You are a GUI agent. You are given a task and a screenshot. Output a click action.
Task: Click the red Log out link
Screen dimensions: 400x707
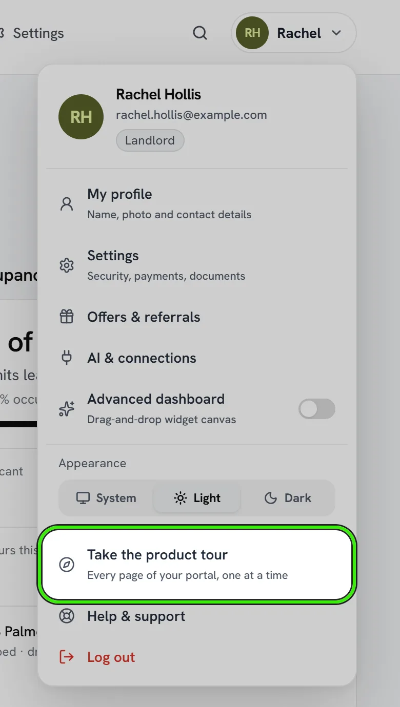coord(111,657)
